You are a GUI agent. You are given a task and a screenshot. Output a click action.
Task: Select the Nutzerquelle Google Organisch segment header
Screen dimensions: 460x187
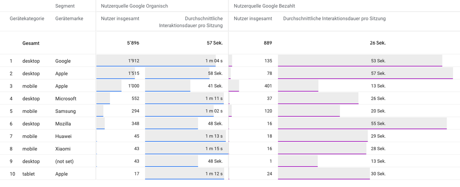tap(134, 6)
